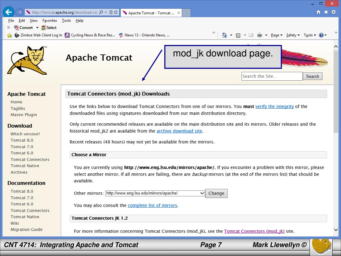Expand favorites bar overflow chevron

coord(213,33)
